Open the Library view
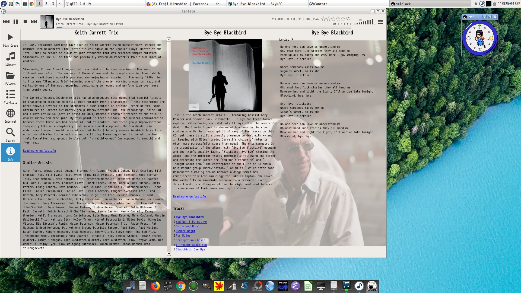The image size is (521, 293). point(10,59)
